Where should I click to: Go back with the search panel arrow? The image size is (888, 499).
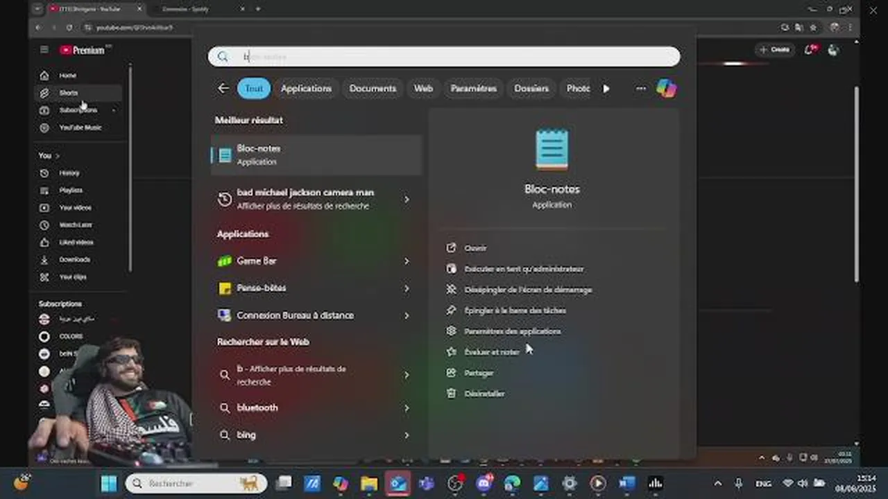pyautogui.click(x=223, y=89)
